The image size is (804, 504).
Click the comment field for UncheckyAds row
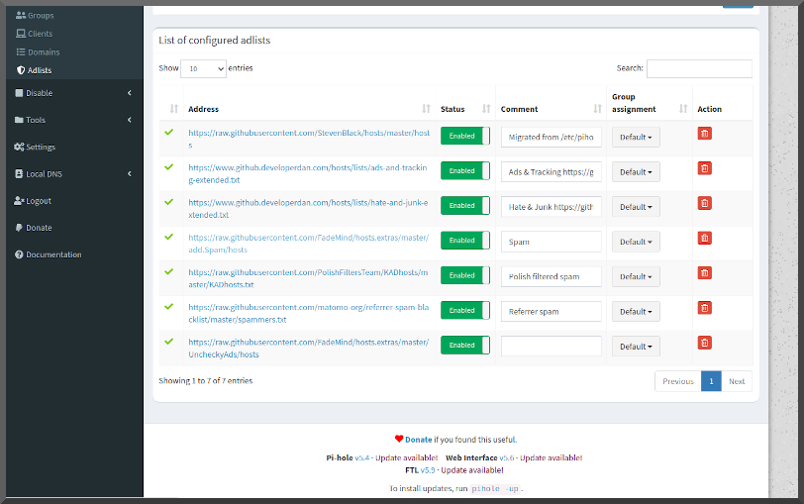[x=551, y=346]
